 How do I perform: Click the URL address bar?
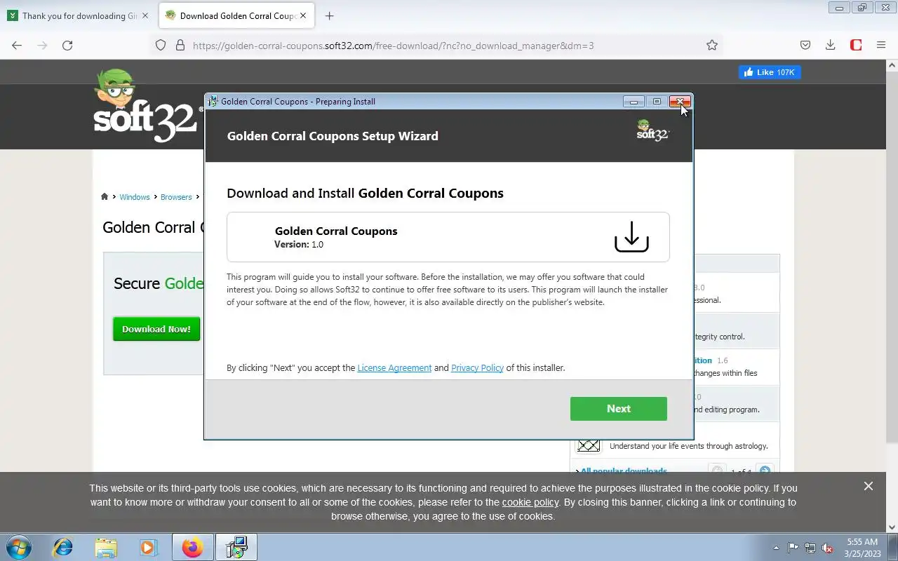pos(435,46)
